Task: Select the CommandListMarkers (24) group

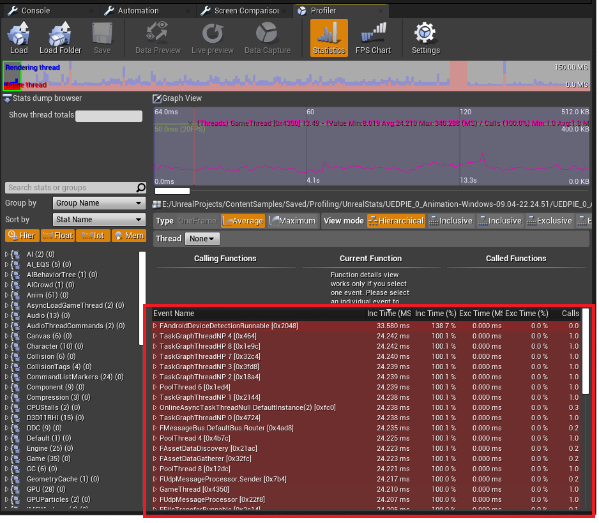Action: coord(75,377)
